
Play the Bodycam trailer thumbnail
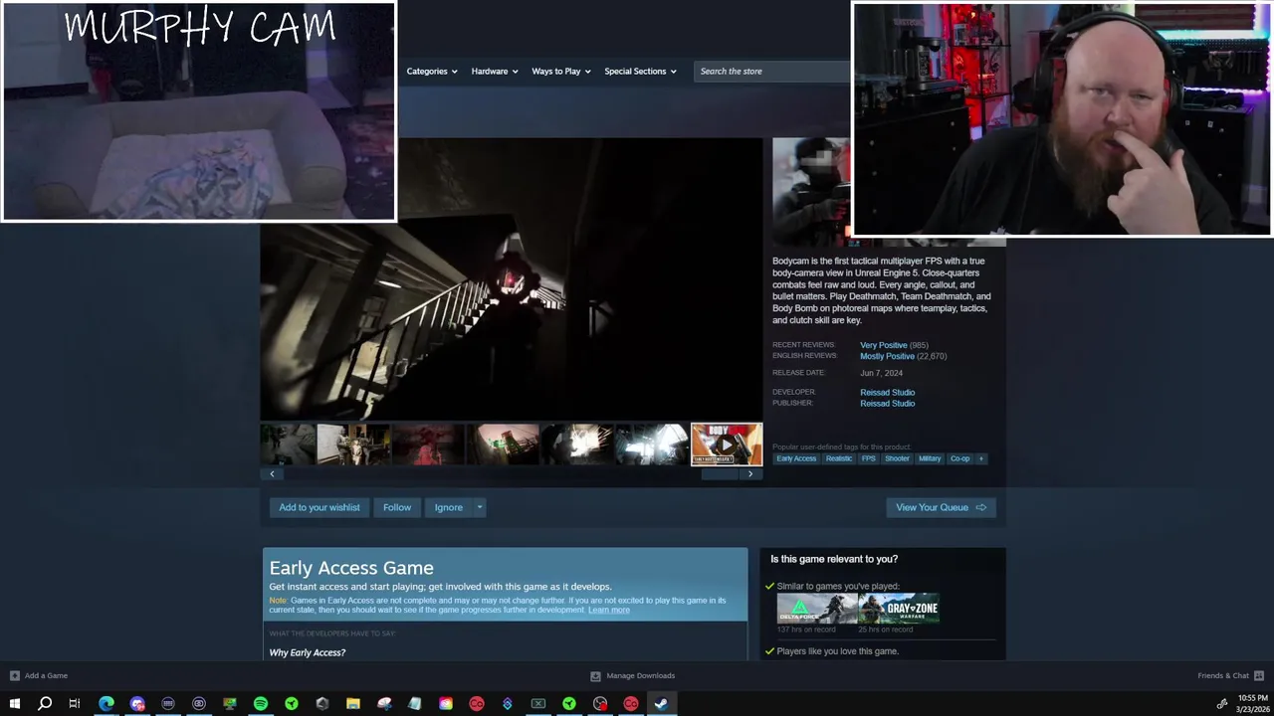(727, 445)
